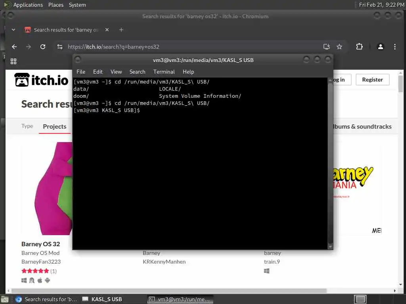
Task: Click the clock showing Fri Feb 21
Action: 381,5
